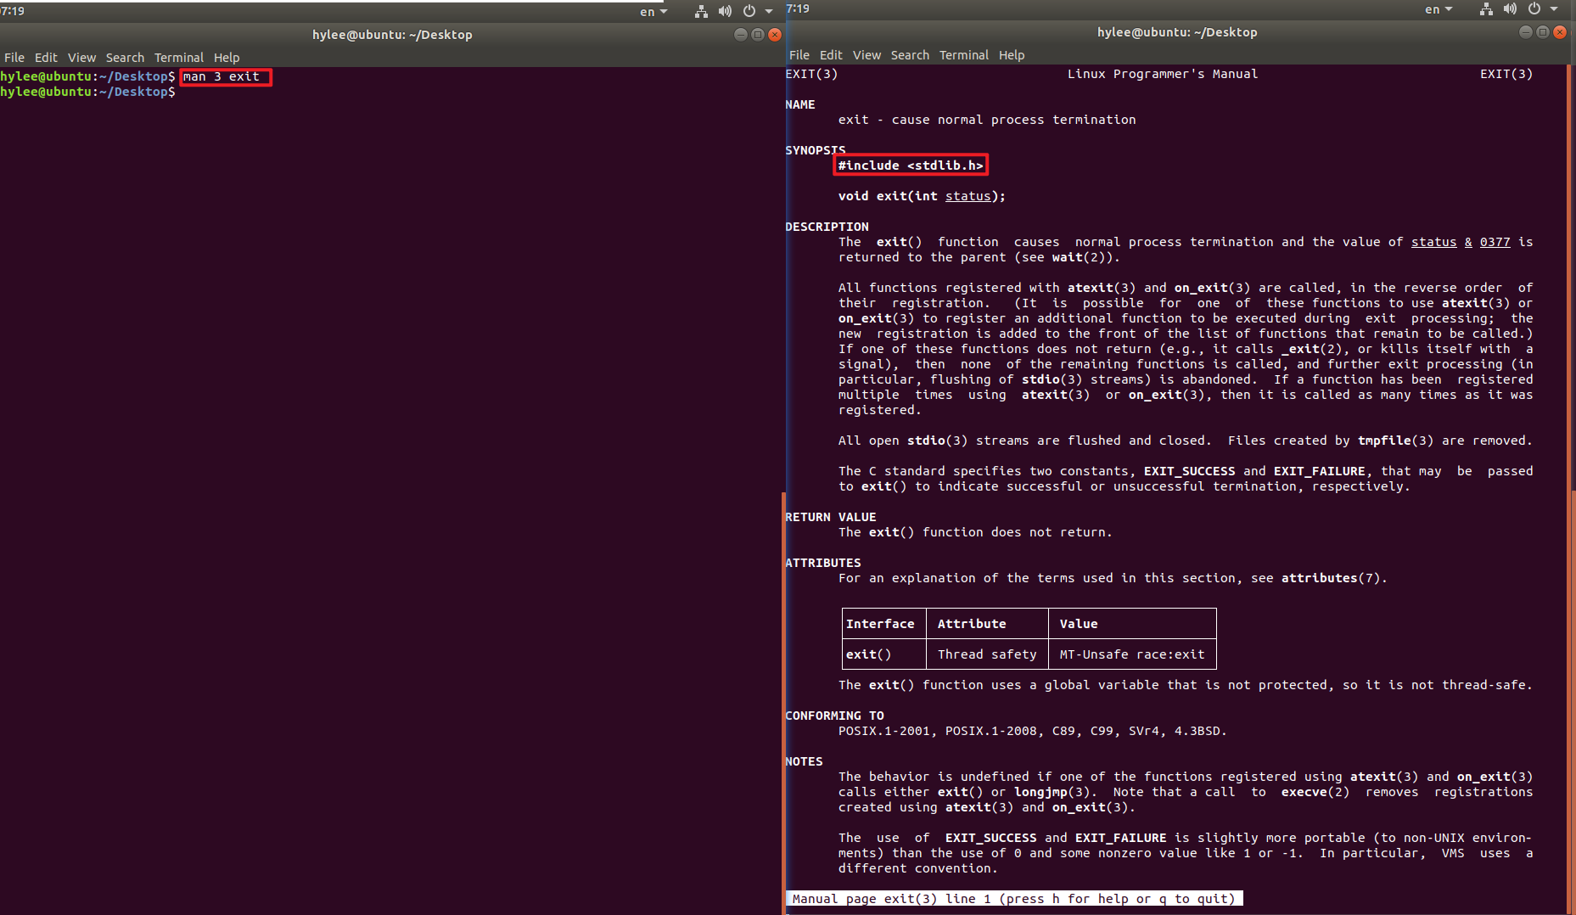The width and height of the screenshot is (1576, 915).
Task: Click right window title 'hylee@ubuntu: ~/Desktop'
Action: tap(1177, 32)
